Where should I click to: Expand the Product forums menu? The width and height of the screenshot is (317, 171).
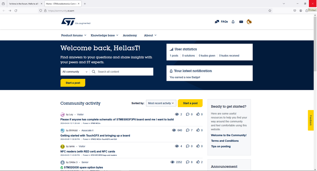point(74,35)
